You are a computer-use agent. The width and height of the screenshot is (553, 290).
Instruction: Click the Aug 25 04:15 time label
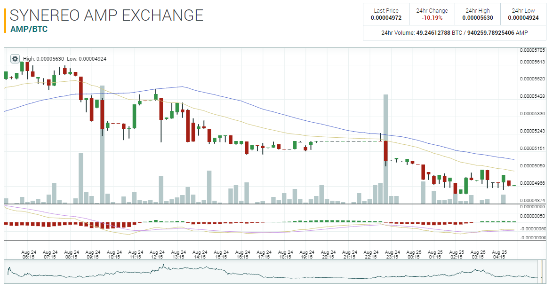click(x=499, y=254)
